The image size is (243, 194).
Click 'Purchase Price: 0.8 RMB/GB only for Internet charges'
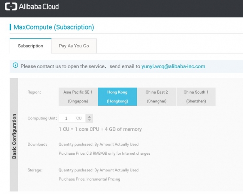coord(104,153)
